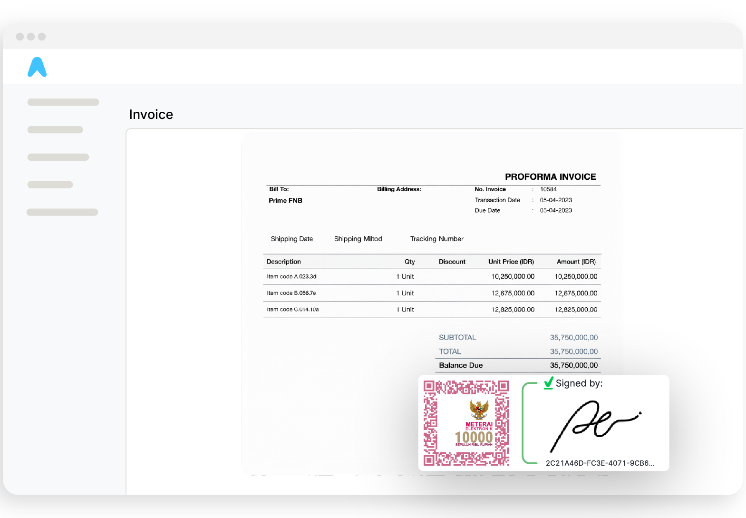The image size is (746, 518).
Task: Open the bottommost sidebar menu item
Action: pos(62,212)
